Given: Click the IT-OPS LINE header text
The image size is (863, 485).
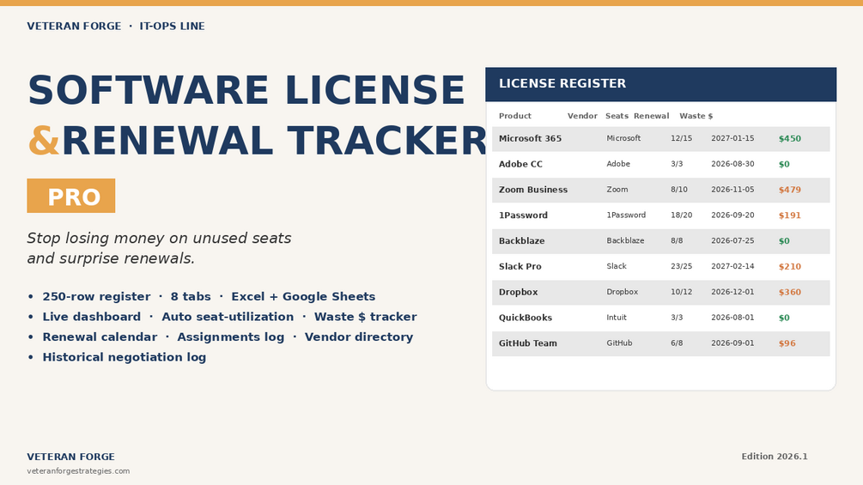Looking at the screenshot, I should click(173, 26).
